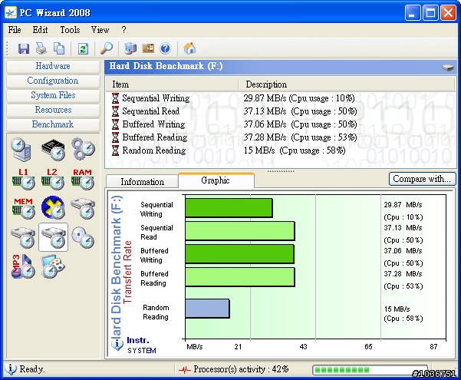This screenshot has width=461, height=380.
Task: Click the green Refresh toolbar icon
Action: (83, 48)
